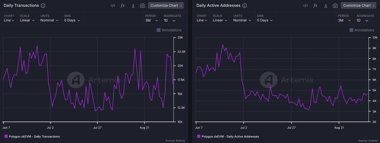Take camera snapshot of Daily Active Addresses chart
The height and width of the screenshot is (143, 380).
[x=335, y=5]
